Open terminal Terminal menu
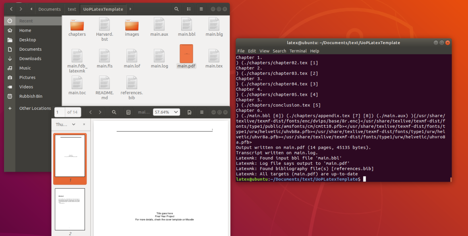The width and height of the screenshot is (468, 236). click(x=298, y=51)
